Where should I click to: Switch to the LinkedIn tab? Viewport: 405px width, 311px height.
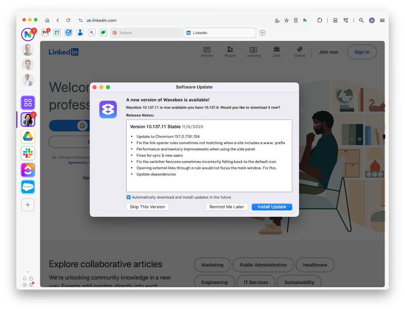[220, 33]
